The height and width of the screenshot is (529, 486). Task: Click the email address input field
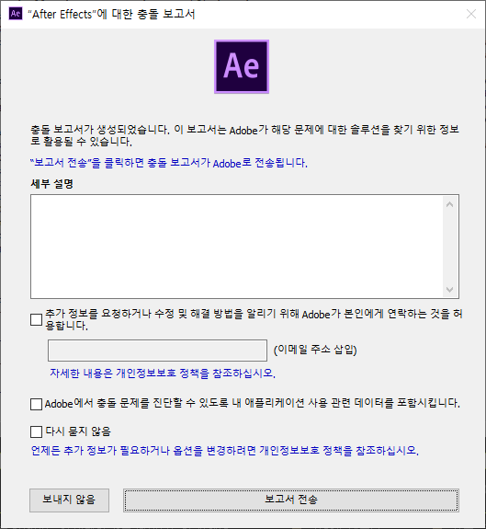[157, 351]
